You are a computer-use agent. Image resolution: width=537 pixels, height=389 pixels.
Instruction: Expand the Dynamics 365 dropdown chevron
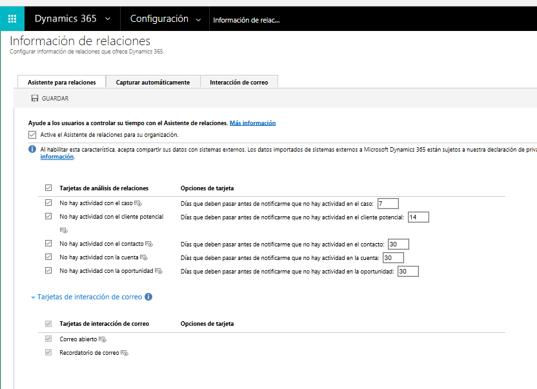pyautogui.click(x=107, y=19)
